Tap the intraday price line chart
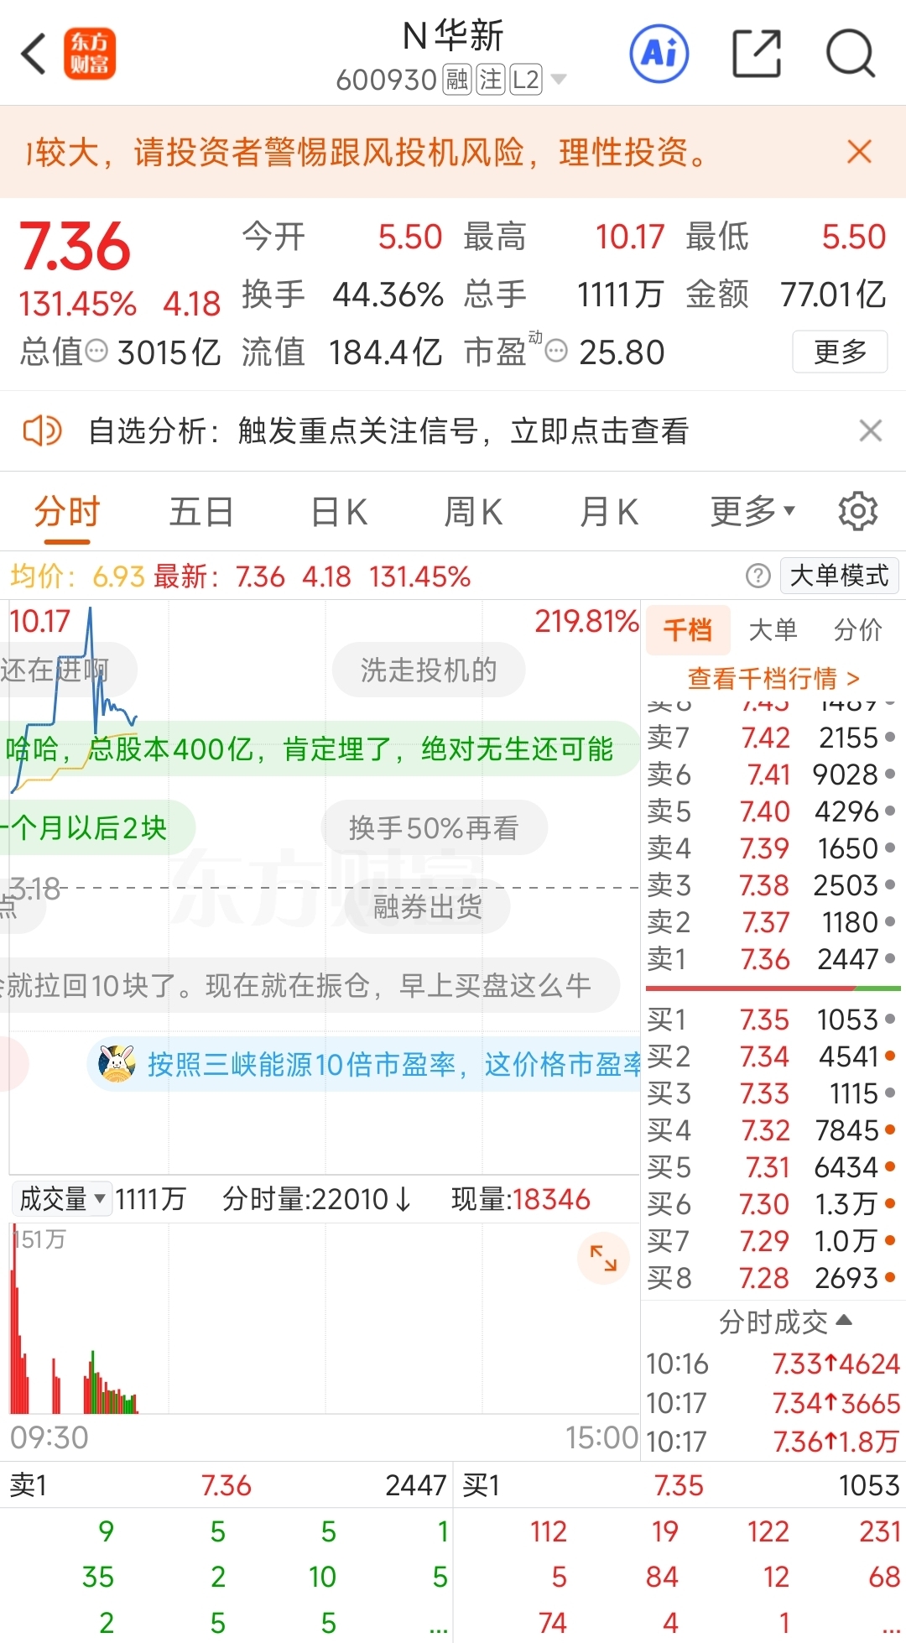Image resolution: width=906 pixels, height=1643 pixels. click(x=324, y=887)
